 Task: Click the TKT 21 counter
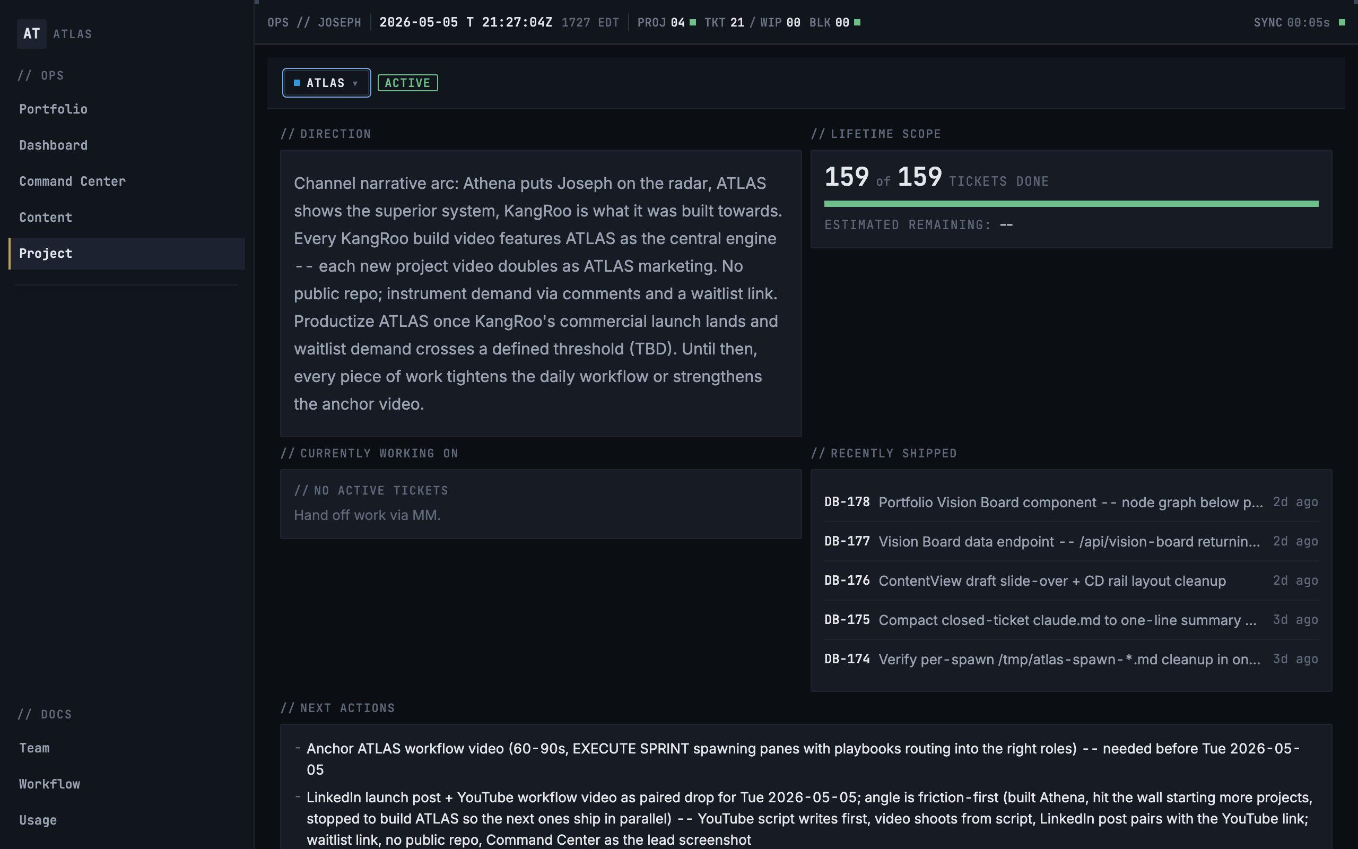[x=724, y=22]
